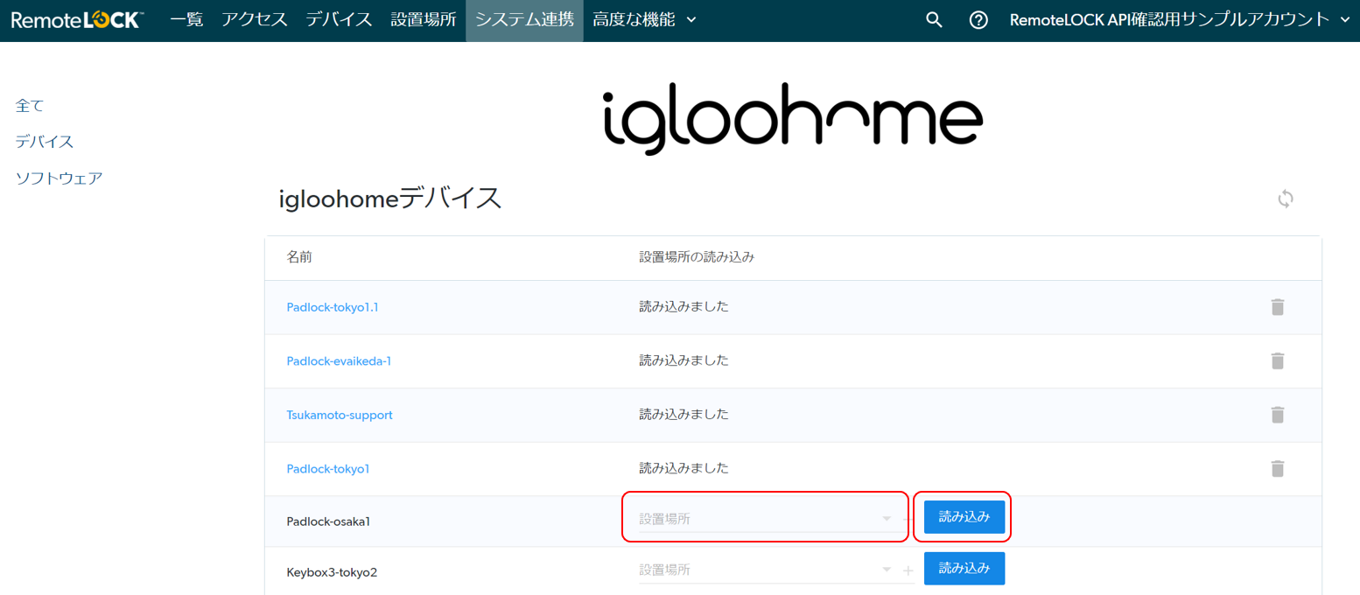Screen dimensions: 1360x595
Task: Go to the 一覧 tab
Action: (186, 20)
